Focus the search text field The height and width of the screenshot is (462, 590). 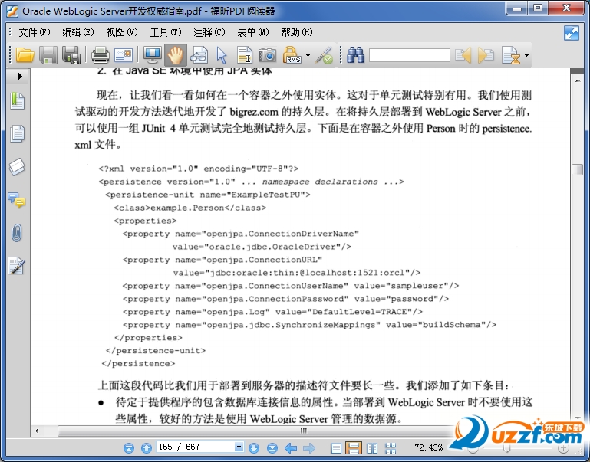410,55
